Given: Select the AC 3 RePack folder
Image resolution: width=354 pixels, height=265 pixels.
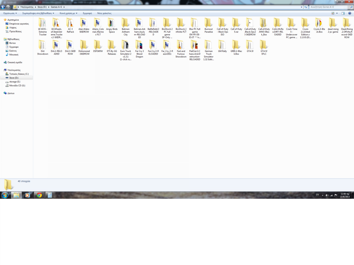Looking at the screenshot, I should point(70,25).
